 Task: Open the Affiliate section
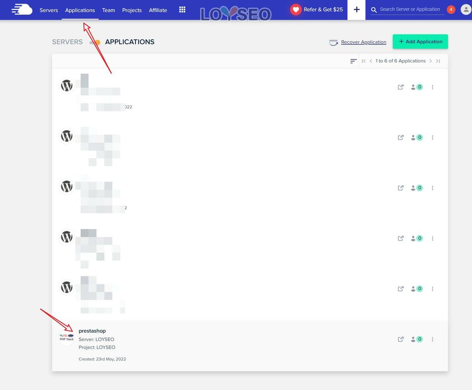click(x=158, y=10)
